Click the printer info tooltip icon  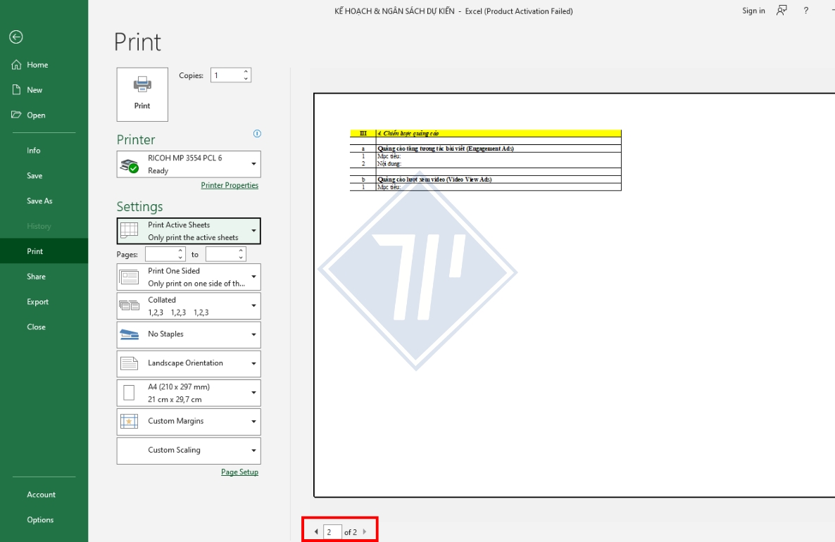pyautogui.click(x=257, y=134)
